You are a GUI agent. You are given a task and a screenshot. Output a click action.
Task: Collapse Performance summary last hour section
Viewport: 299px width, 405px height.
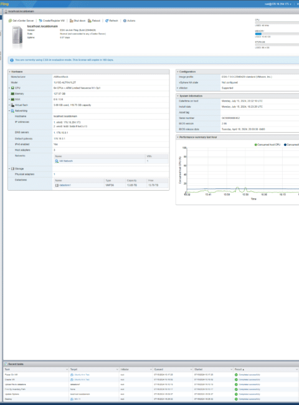pyautogui.click(x=178, y=138)
